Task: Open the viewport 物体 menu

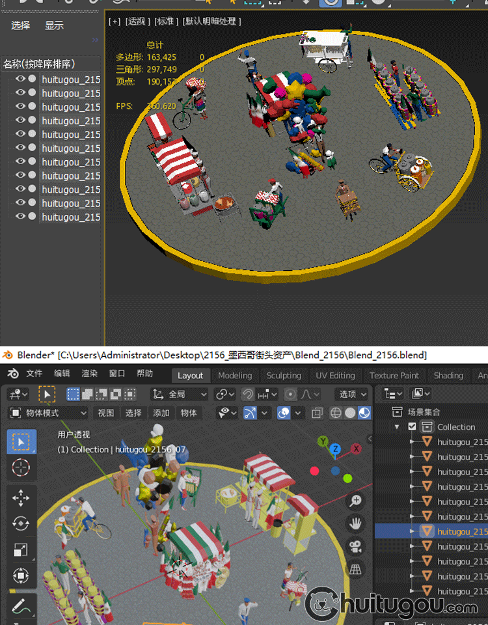Action: (x=189, y=413)
